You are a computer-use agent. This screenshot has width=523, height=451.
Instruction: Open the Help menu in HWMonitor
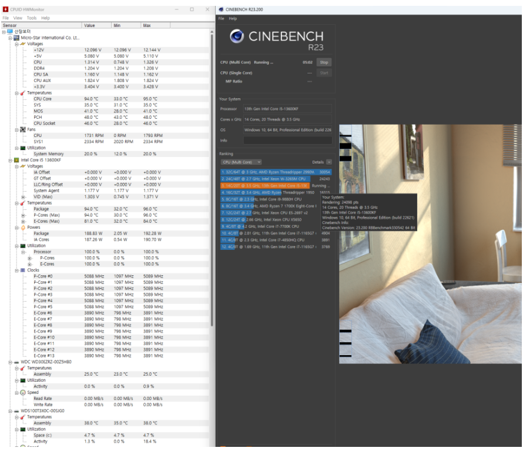(46, 18)
